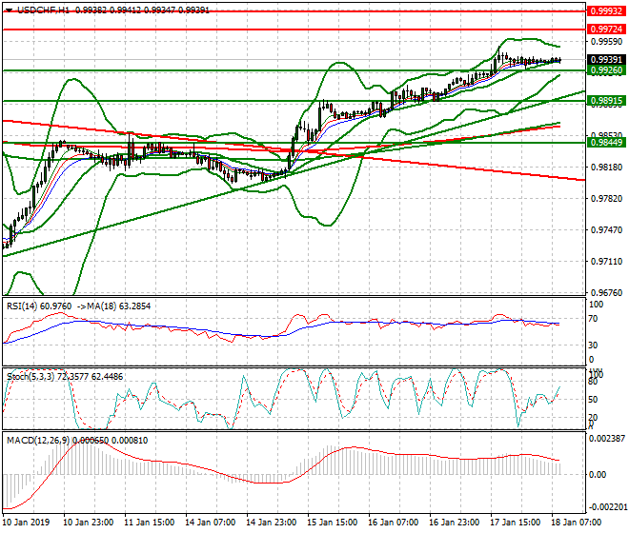Click the 0.97110 price scale value
Viewport: 629px width, 533px height.
[x=607, y=262]
